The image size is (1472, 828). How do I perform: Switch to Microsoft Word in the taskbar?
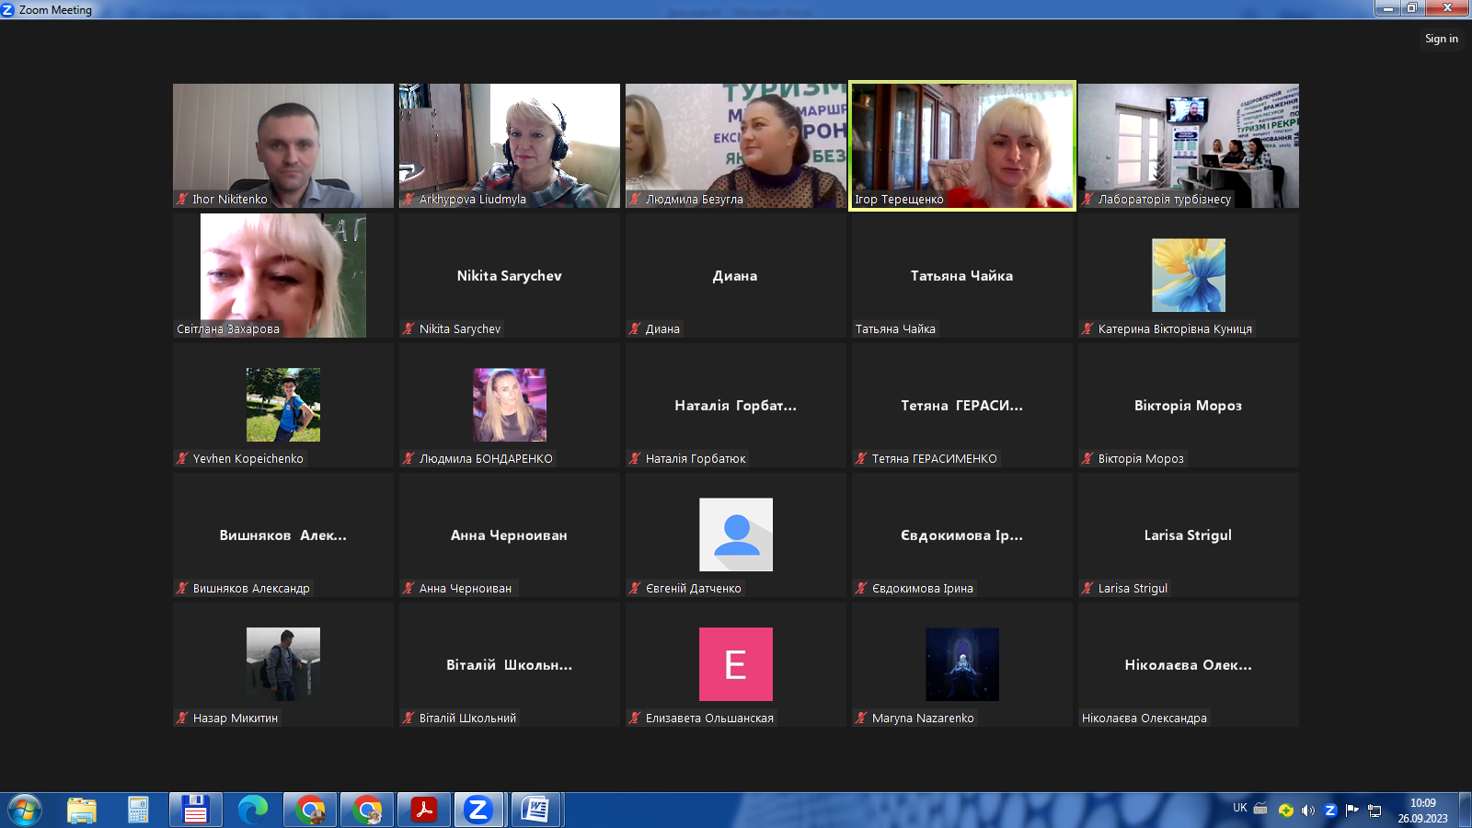point(535,810)
